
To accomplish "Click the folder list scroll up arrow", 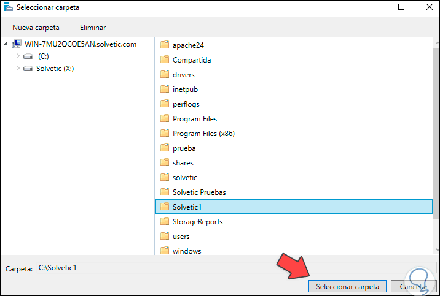I will click(437, 43).
